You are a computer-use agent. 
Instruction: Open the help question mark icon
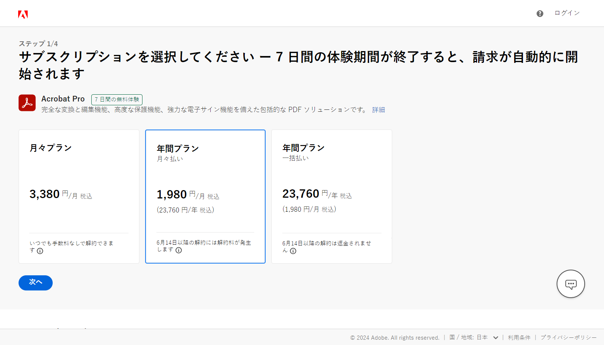(x=540, y=14)
